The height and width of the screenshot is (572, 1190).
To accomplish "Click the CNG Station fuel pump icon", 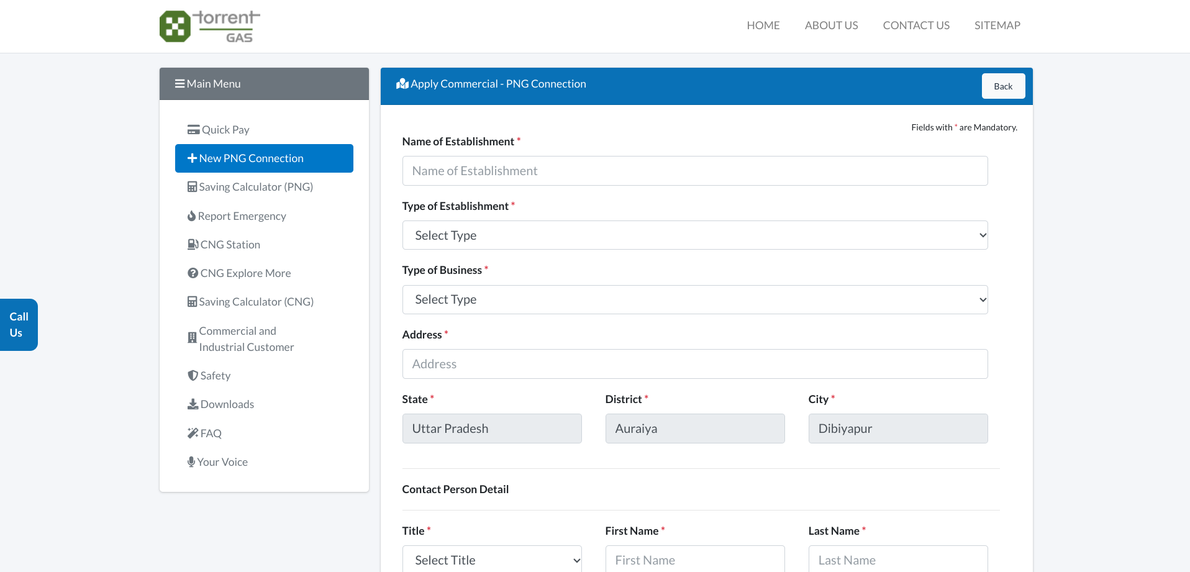I will click(x=193, y=245).
